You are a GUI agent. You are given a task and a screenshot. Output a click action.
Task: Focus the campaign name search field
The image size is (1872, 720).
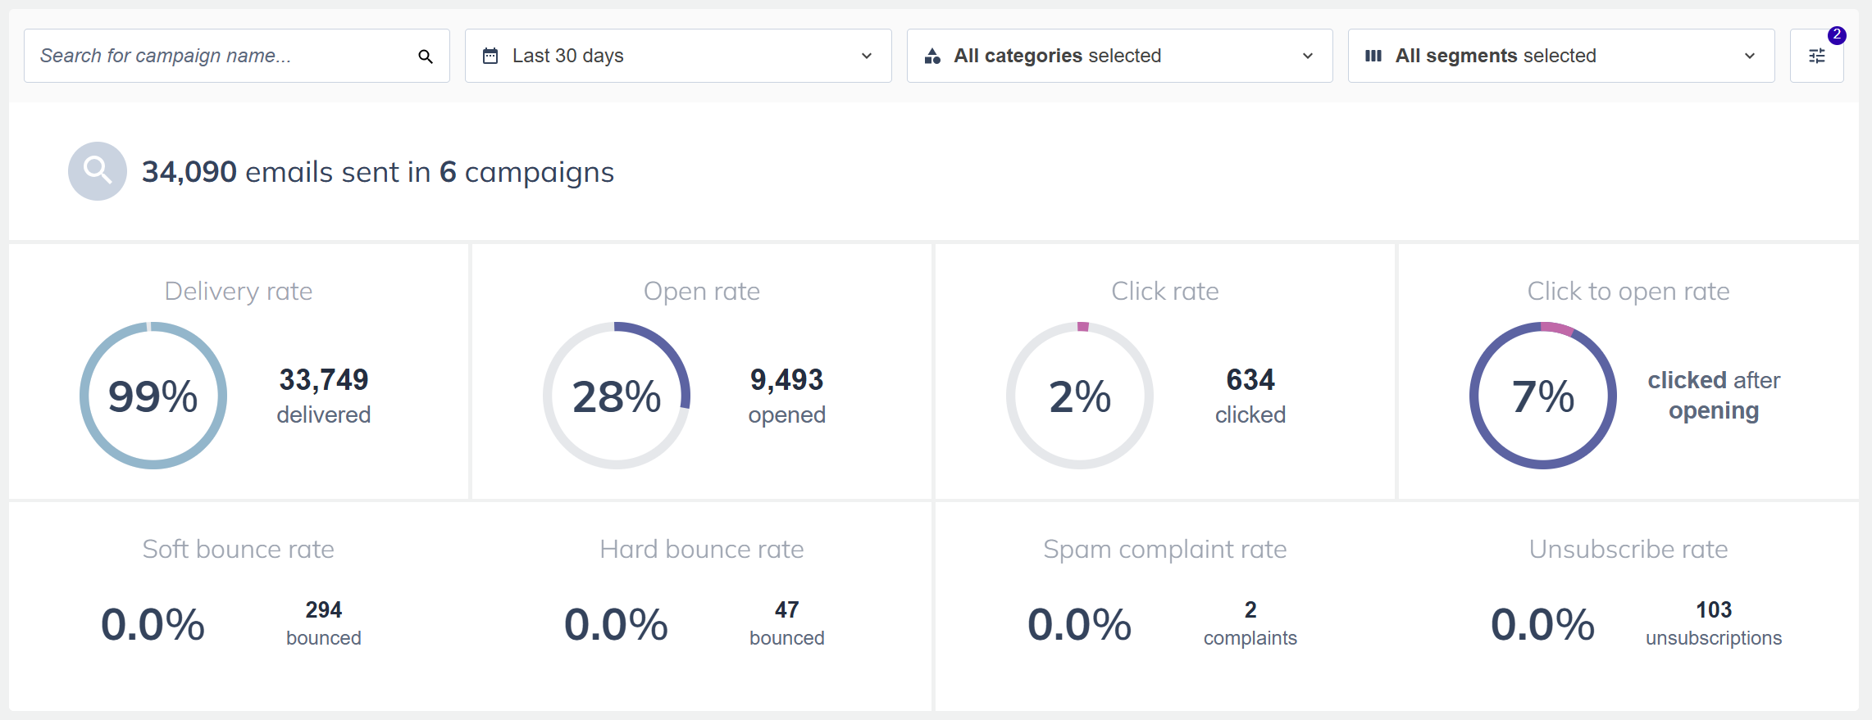point(221,56)
